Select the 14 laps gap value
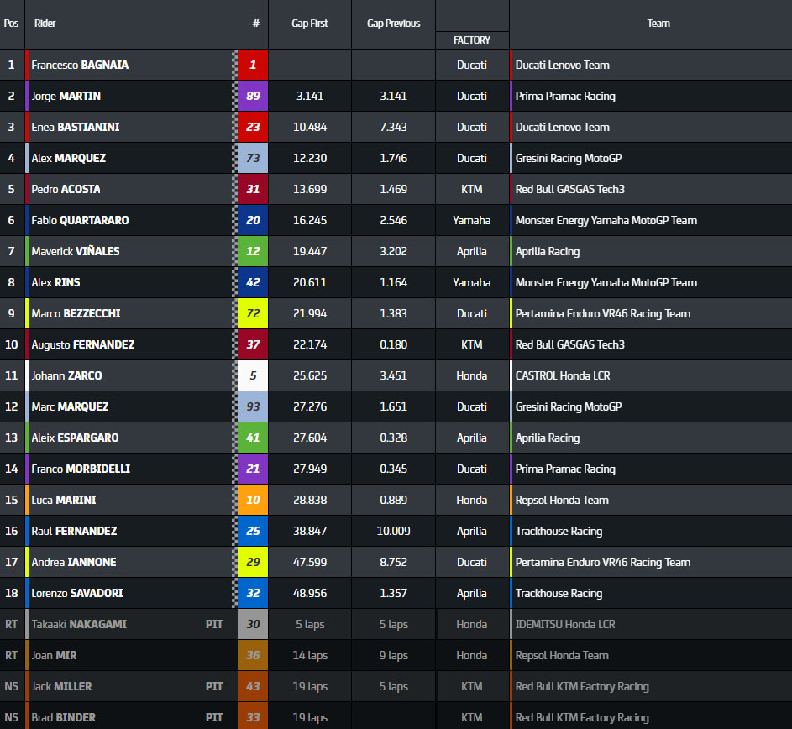 tap(310, 655)
